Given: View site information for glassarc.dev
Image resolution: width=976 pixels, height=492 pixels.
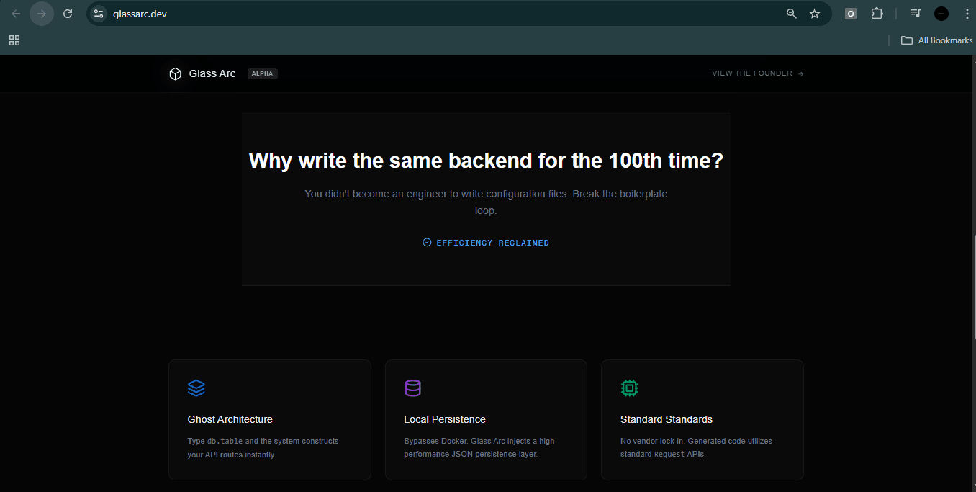Looking at the screenshot, I should pos(99,14).
